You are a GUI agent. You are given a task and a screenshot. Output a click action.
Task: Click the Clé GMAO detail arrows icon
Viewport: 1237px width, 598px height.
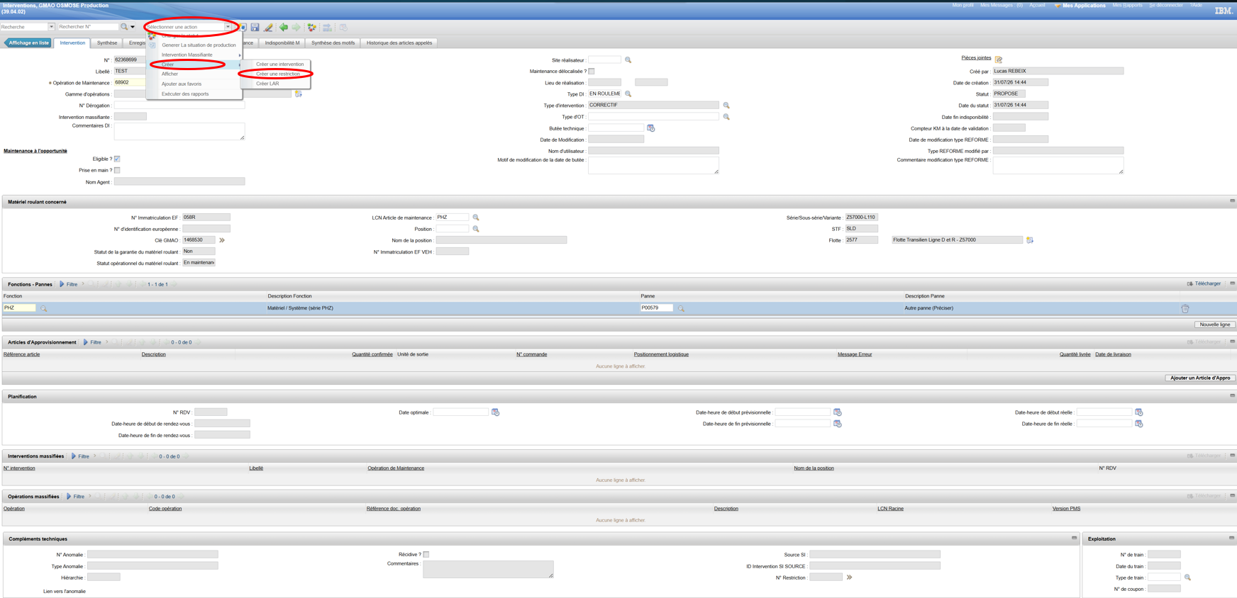[x=222, y=240]
